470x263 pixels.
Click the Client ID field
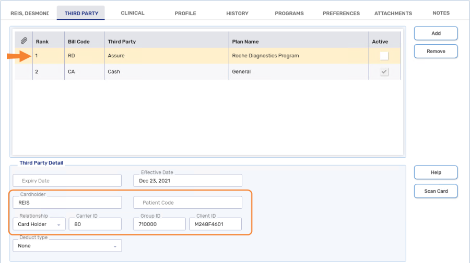[x=215, y=224]
